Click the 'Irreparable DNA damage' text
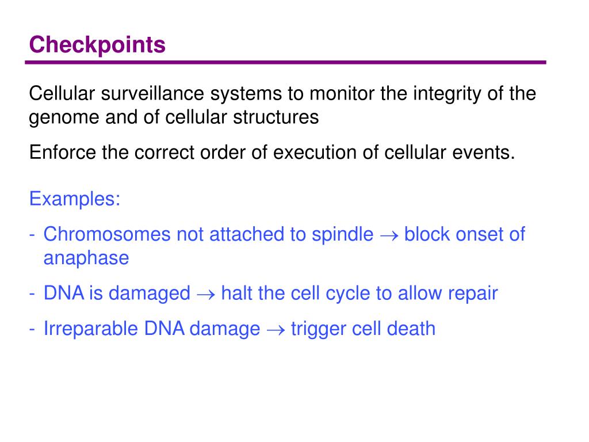This screenshot has width=589, height=442. [152, 329]
